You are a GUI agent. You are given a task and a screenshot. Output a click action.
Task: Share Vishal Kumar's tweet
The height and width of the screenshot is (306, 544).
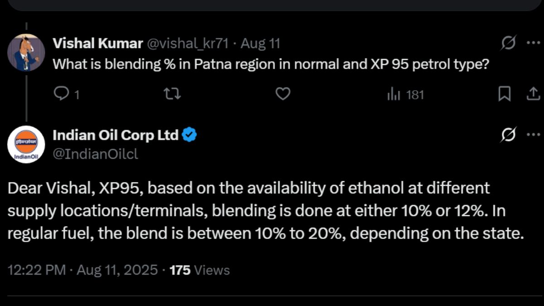pos(532,94)
